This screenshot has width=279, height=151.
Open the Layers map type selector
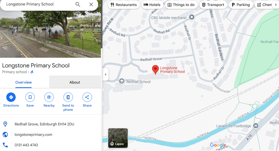pos(118,138)
